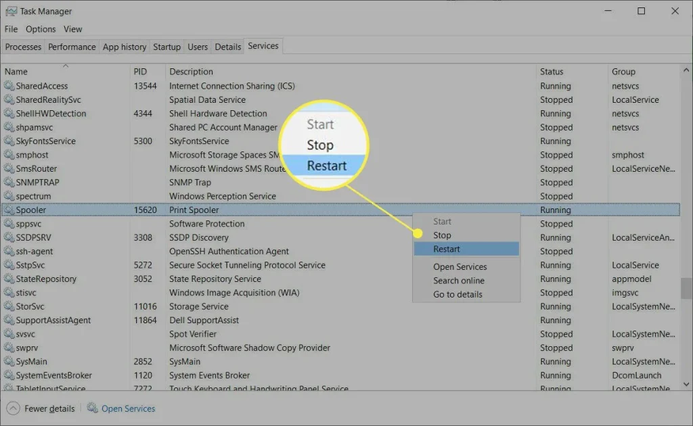Click the SystemEventsBroker gear icon
693x426 pixels.
9,375
